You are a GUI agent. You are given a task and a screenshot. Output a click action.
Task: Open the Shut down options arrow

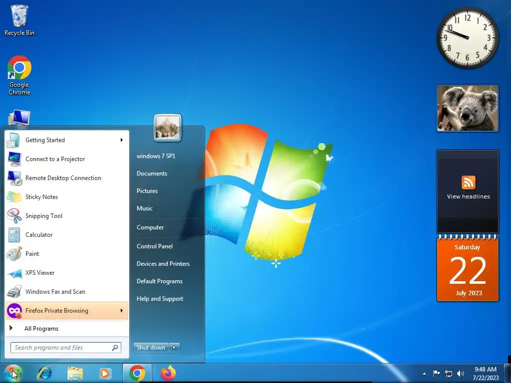(174, 348)
